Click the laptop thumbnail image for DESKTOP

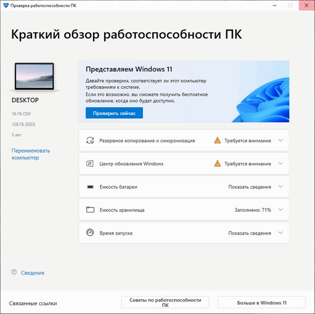pos(35,77)
